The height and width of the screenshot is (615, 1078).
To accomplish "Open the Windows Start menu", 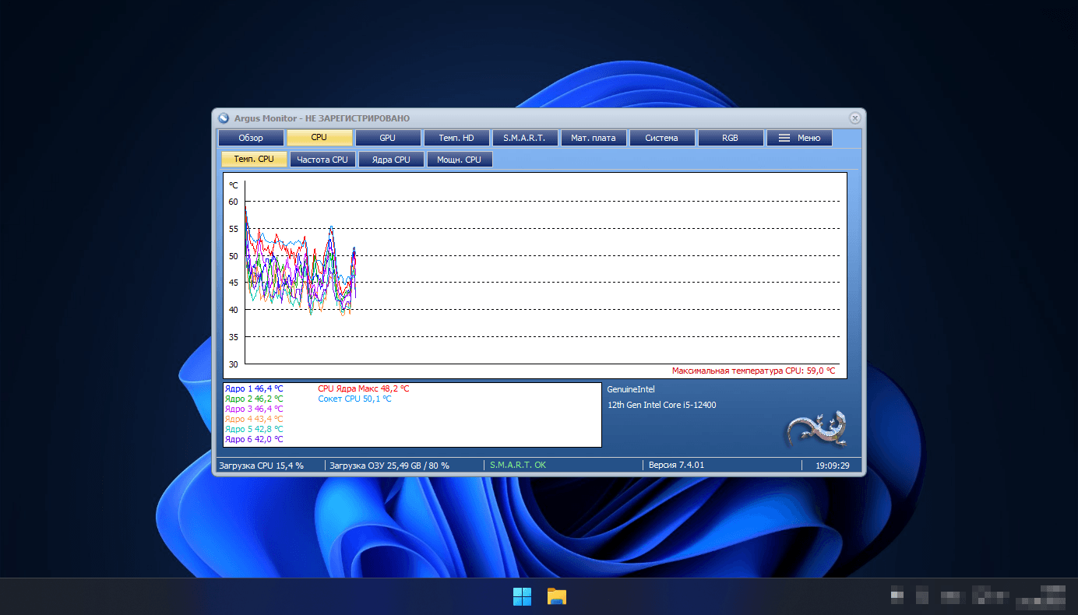I will coord(522,597).
